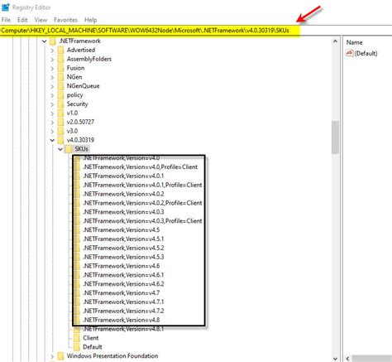Select key .NETFramework,Version=v4.5.1
The width and height of the screenshot is (392, 362).
(x=123, y=239)
